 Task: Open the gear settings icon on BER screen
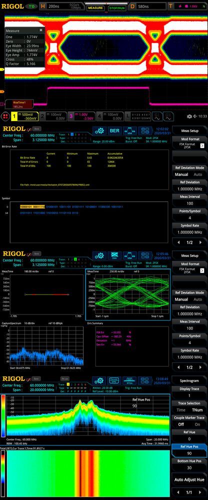click(x=100, y=130)
